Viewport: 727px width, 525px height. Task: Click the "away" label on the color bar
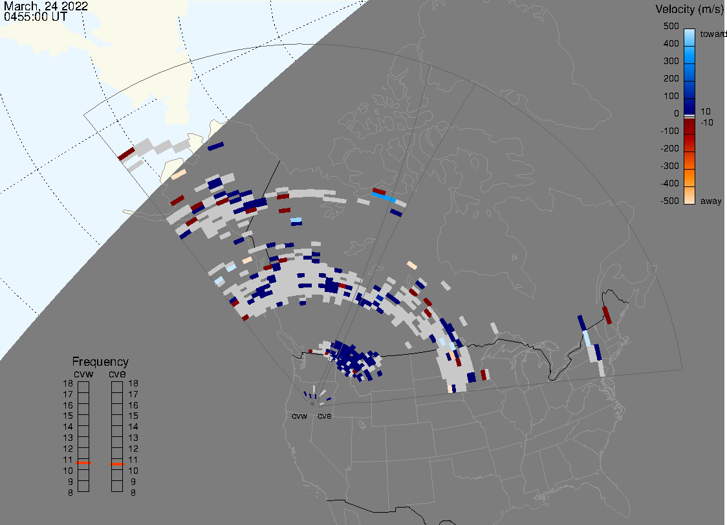[711, 201]
